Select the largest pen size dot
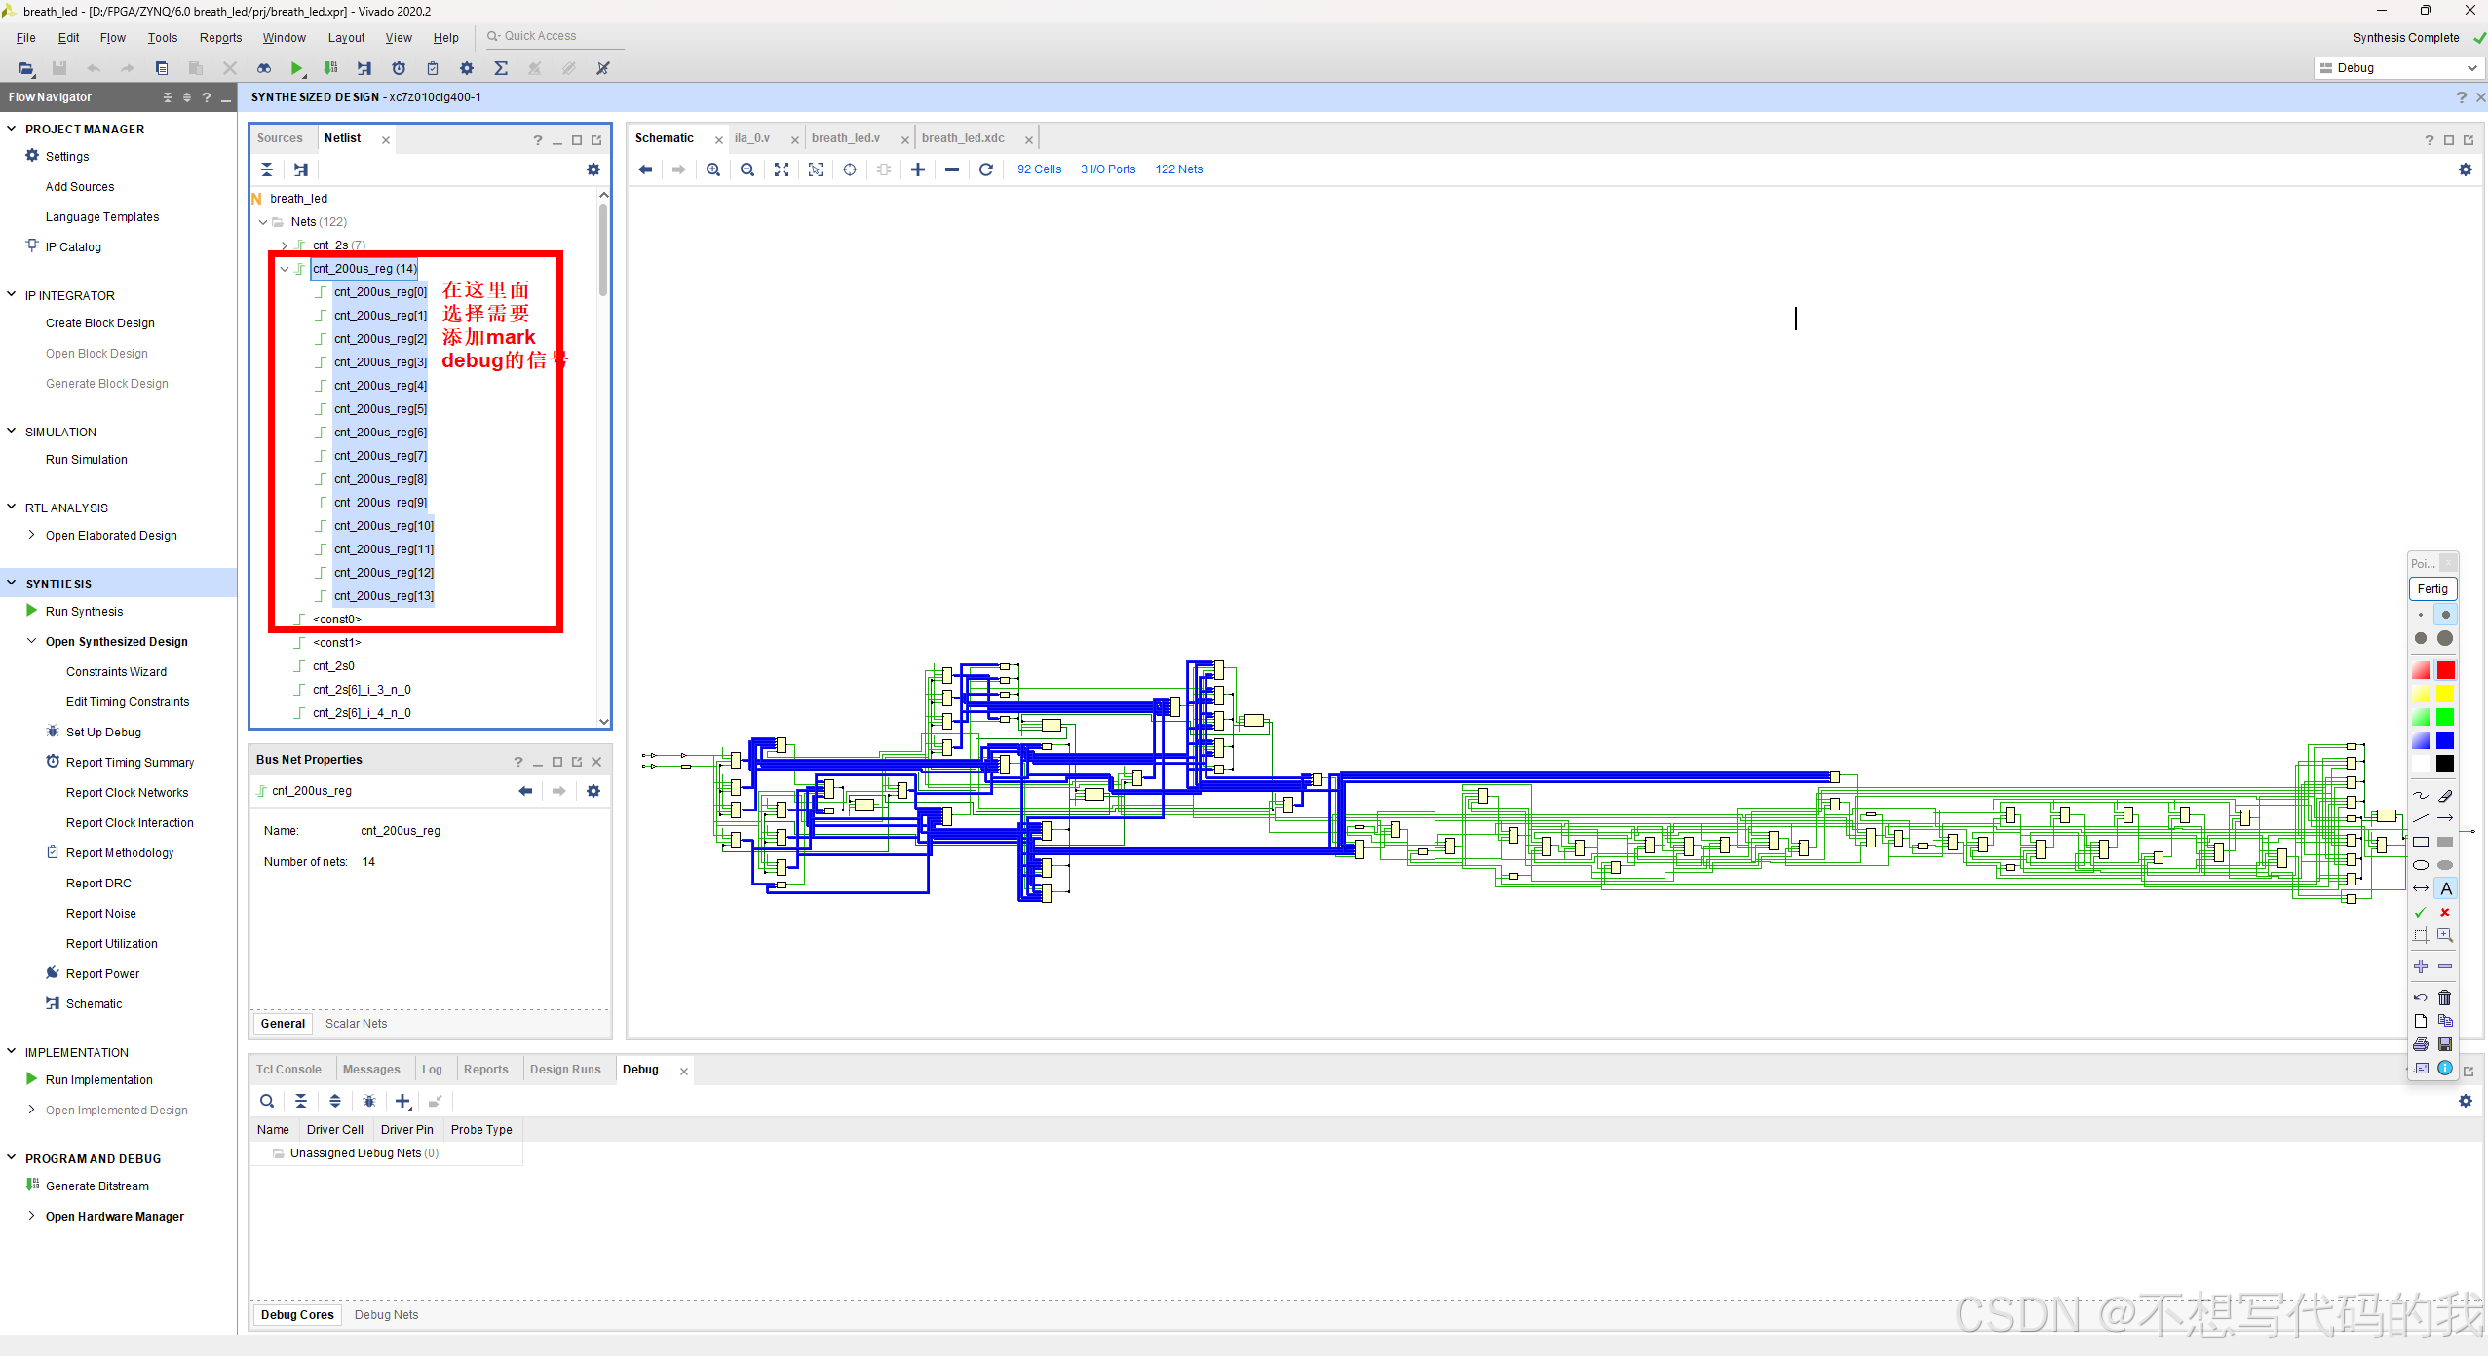2488x1356 pixels. pyautogui.click(x=2445, y=638)
